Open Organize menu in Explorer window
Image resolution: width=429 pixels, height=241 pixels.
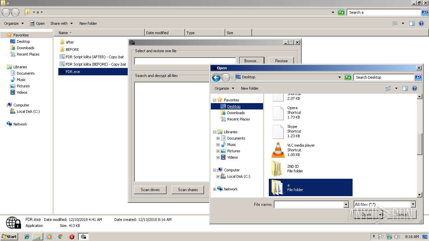[14, 23]
